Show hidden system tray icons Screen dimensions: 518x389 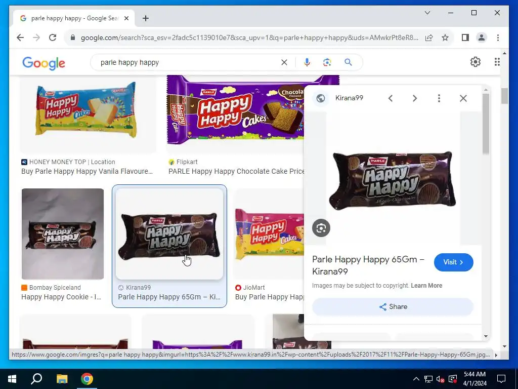[x=416, y=379]
